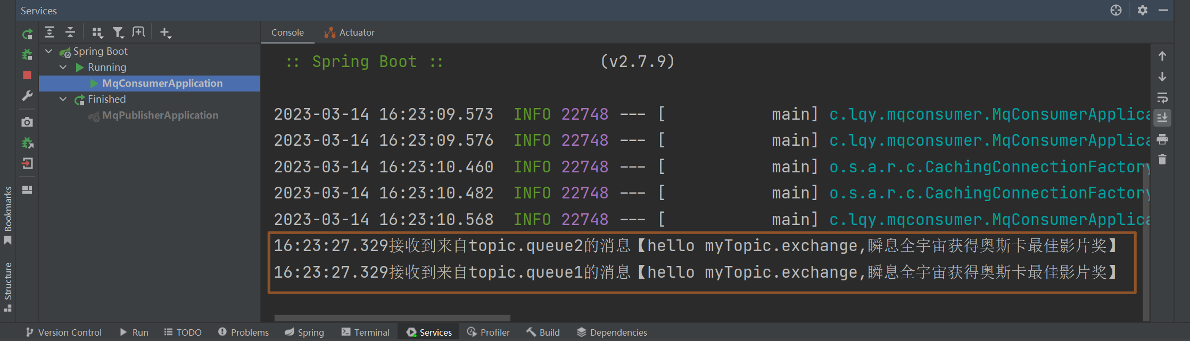Viewport: 1190px width, 341px height.
Task: Open the Spring tool window
Action: 304,332
